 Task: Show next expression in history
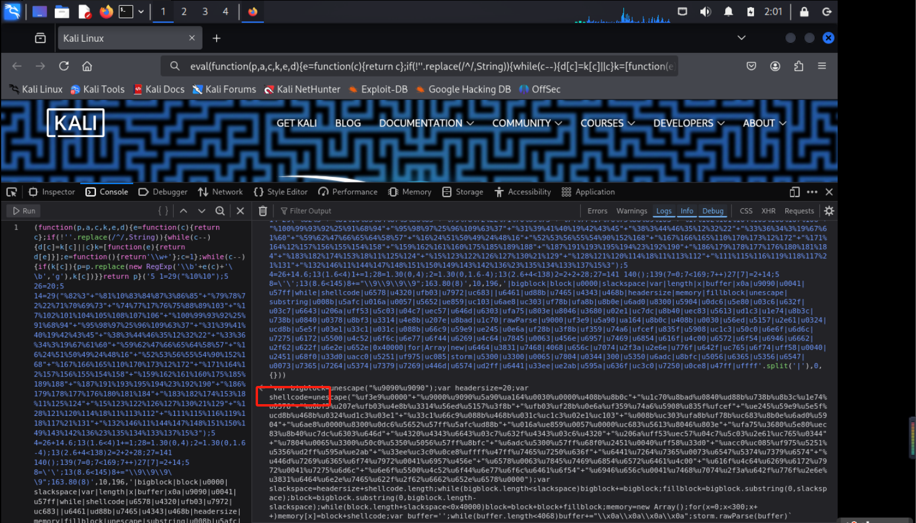click(x=201, y=211)
